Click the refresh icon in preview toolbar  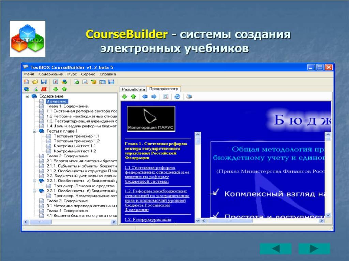click(x=177, y=97)
